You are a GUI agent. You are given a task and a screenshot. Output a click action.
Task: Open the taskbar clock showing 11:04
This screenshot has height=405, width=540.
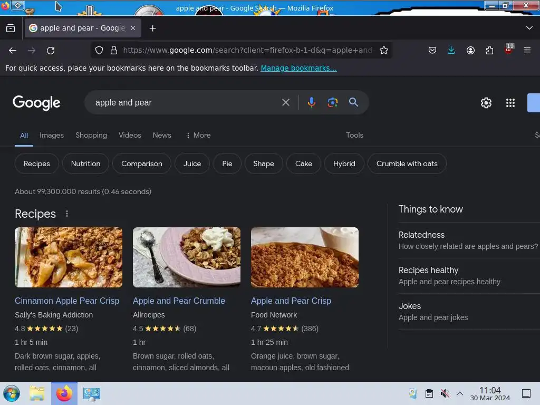(x=490, y=393)
